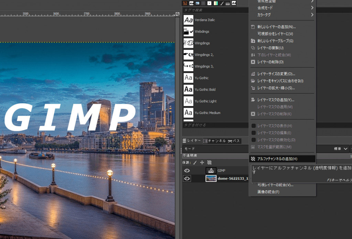Switch to the チャンネル tab
352x239 pixels.
[214, 141]
